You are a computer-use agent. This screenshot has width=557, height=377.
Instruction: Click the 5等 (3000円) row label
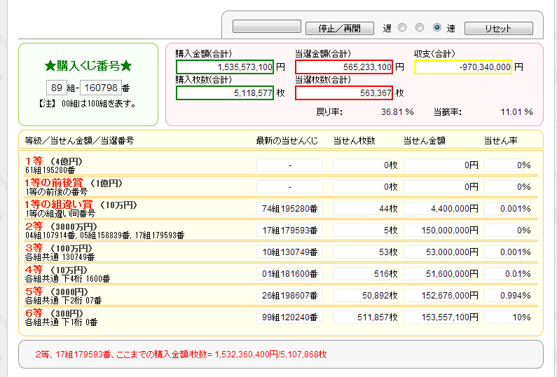[57, 291]
